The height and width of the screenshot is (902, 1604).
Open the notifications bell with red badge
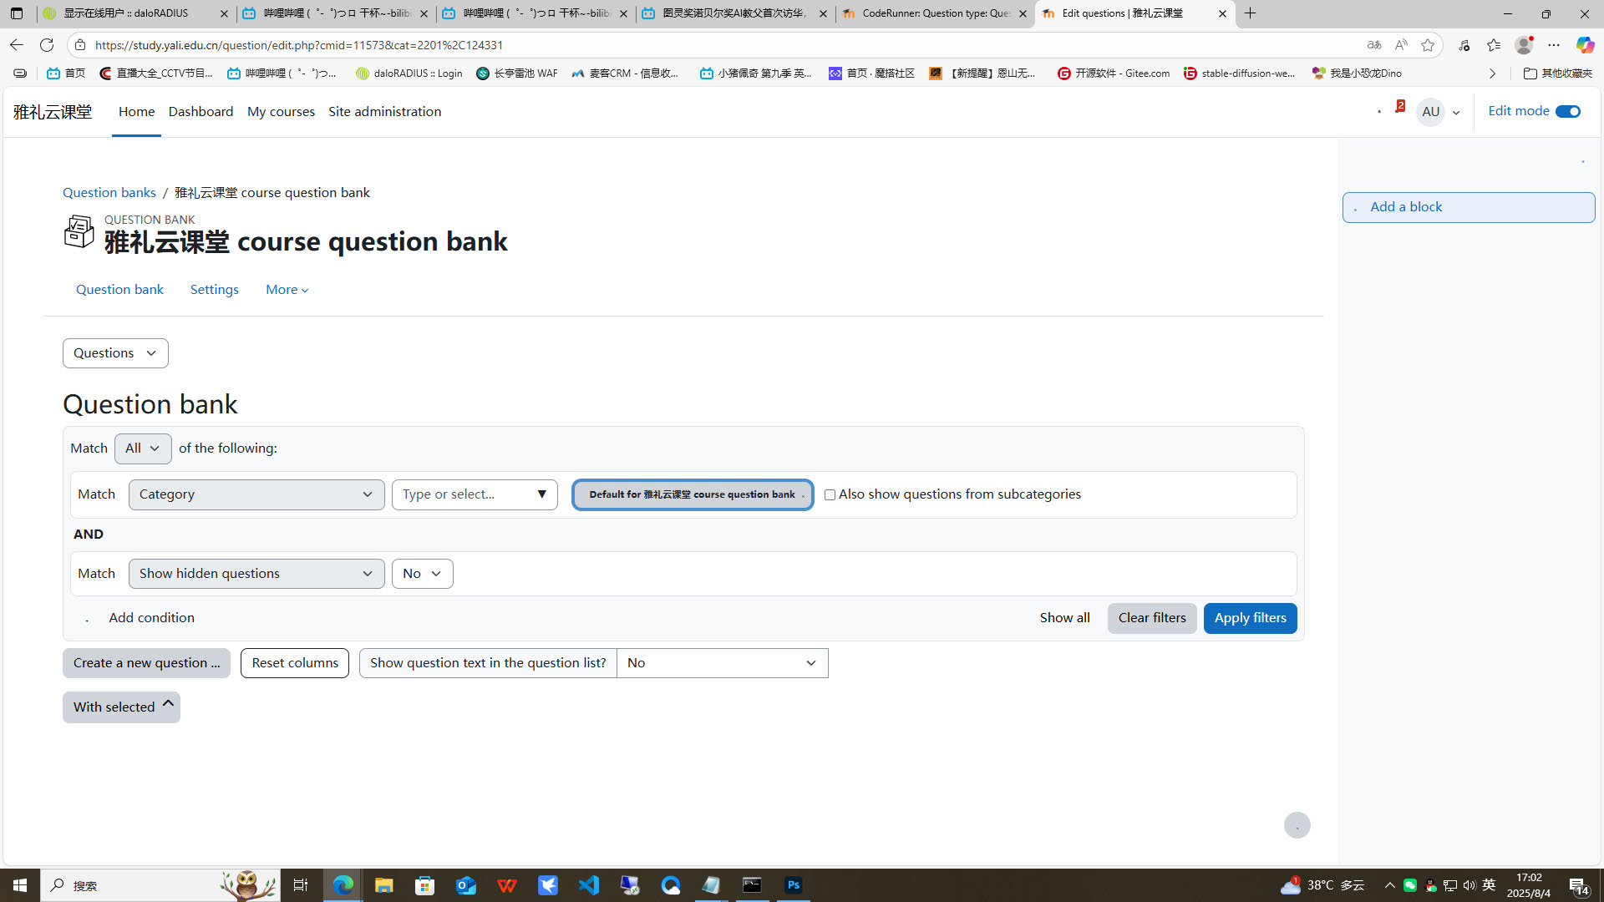1398,109
